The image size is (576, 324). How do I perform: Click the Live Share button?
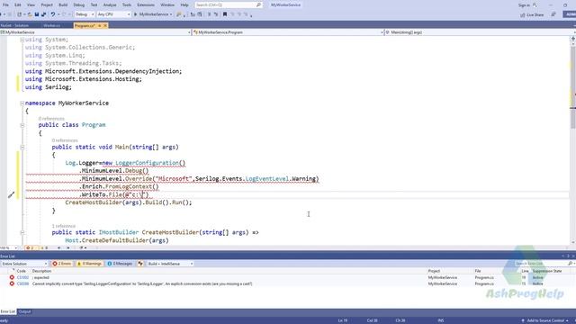click(532, 14)
